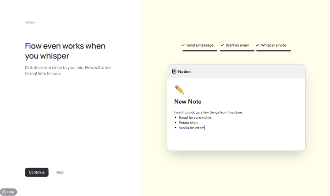This screenshot has width=330, height=196.
Task: Go back using the Back arrow link
Action: [x=30, y=22]
